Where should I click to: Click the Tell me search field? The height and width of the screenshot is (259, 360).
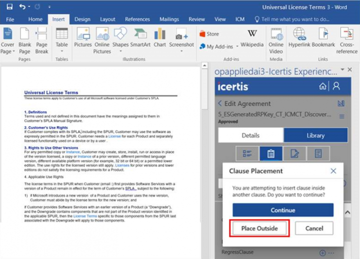pyautogui.click(x=295, y=20)
